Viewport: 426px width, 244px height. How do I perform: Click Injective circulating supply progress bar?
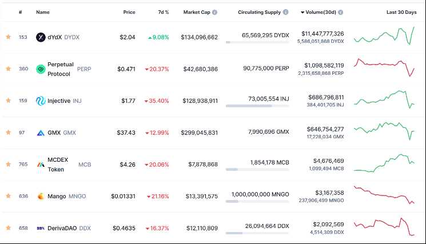257,106
